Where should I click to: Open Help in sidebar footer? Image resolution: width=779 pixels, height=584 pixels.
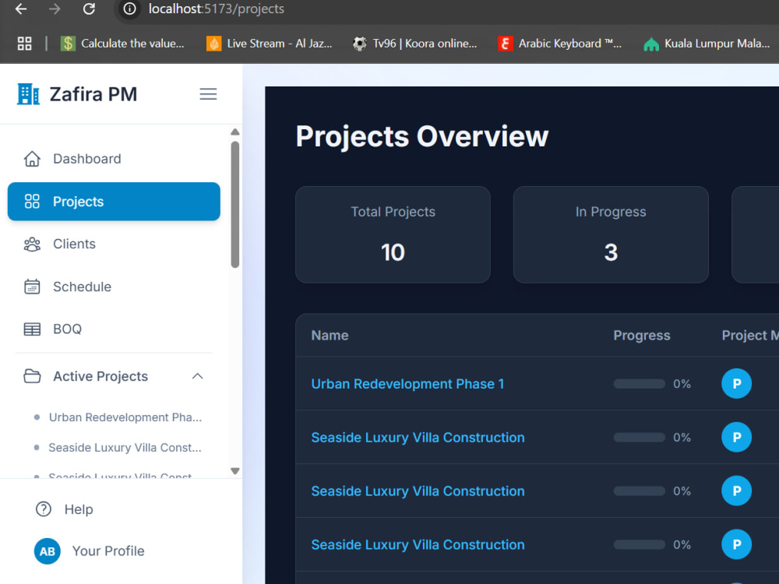coord(79,509)
